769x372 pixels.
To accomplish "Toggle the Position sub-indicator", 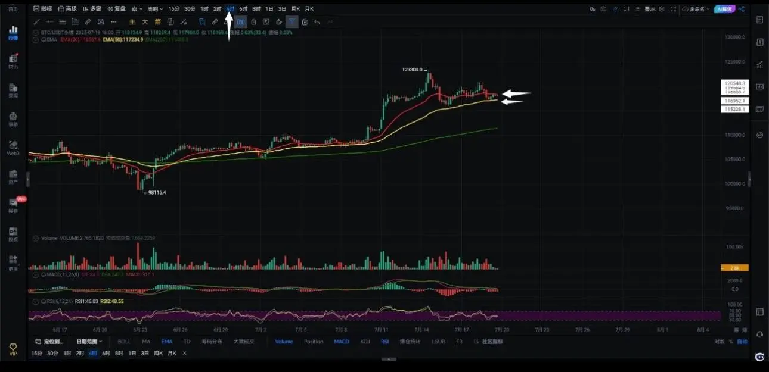I will click(313, 342).
